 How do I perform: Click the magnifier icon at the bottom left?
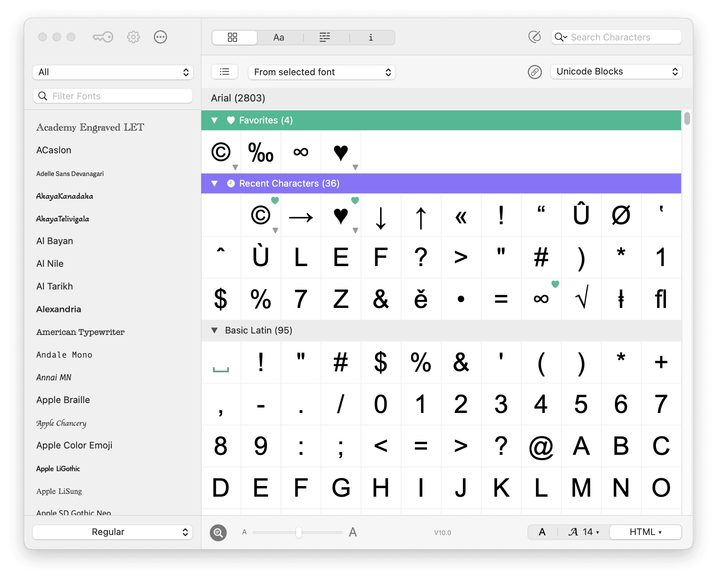(x=218, y=532)
